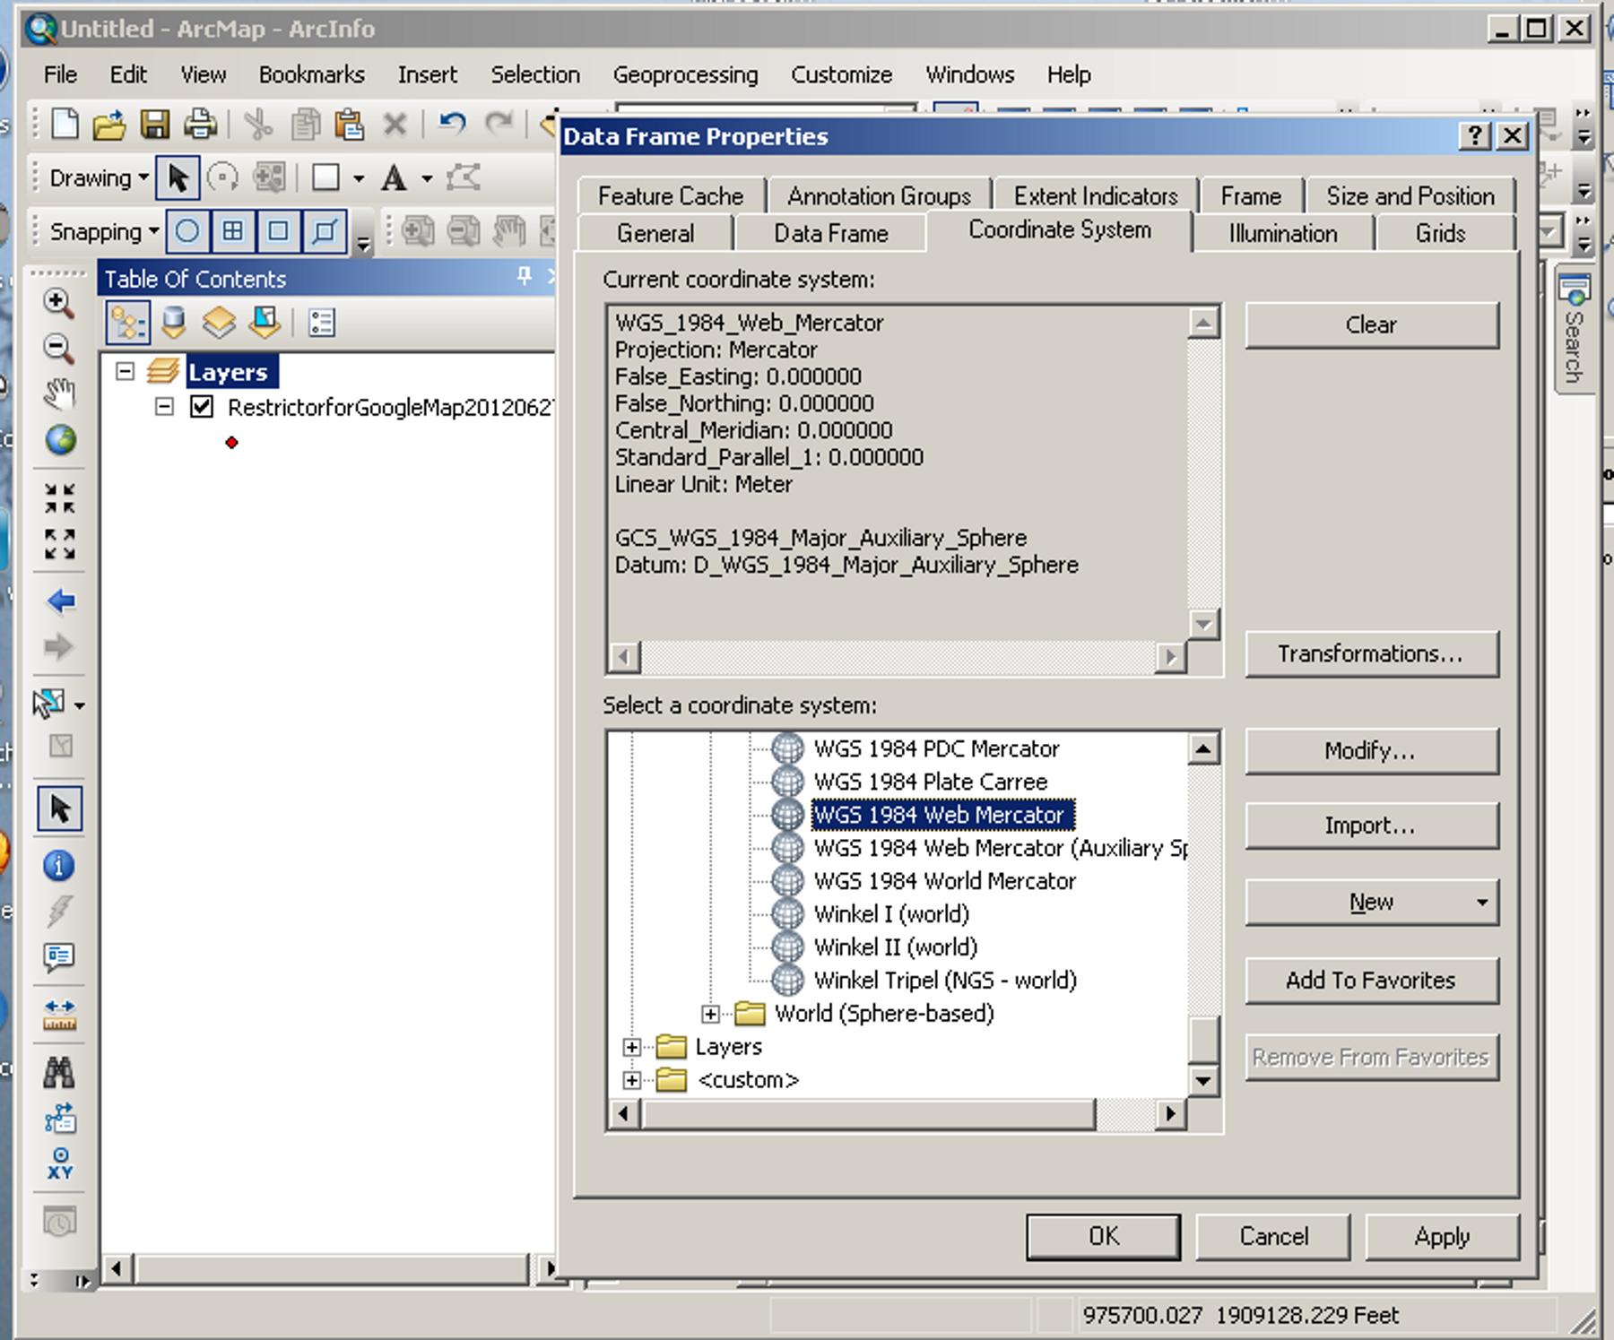This screenshot has width=1614, height=1340.
Task: Click the Drawing toolbar Select Elements arrow
Action: pos(178,177)
